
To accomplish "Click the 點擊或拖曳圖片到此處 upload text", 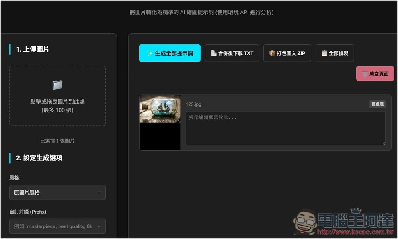I will [x=57, y=102].
